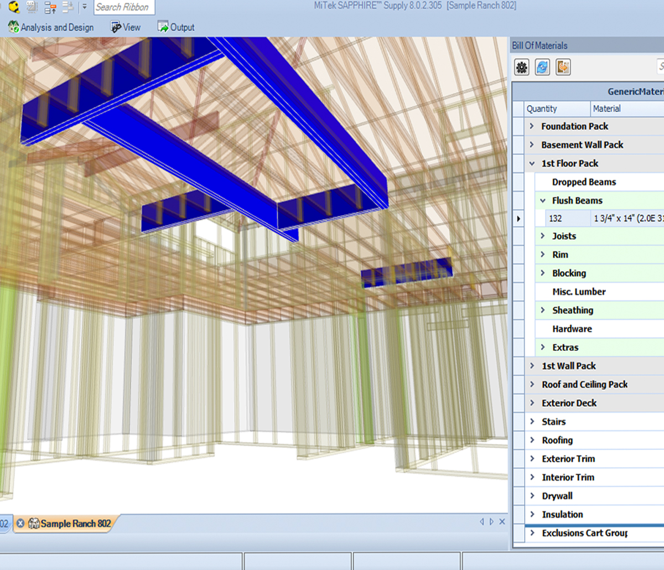Expand the Roof and Ceiling Pack group

(532, 384)
